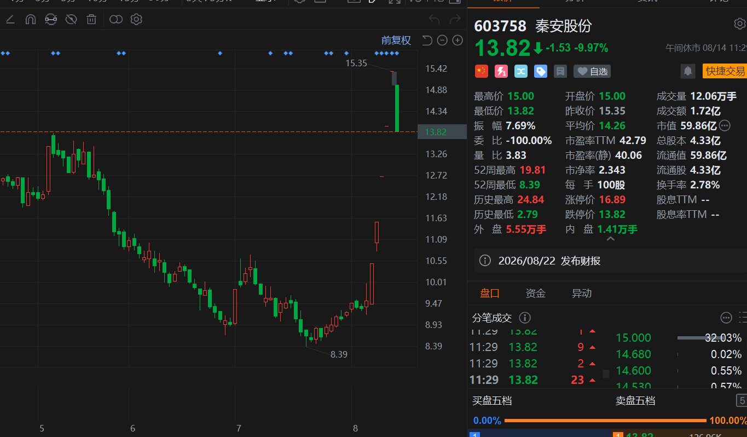Open 快捷交易 quick trade button

click(x=725, y=71)
